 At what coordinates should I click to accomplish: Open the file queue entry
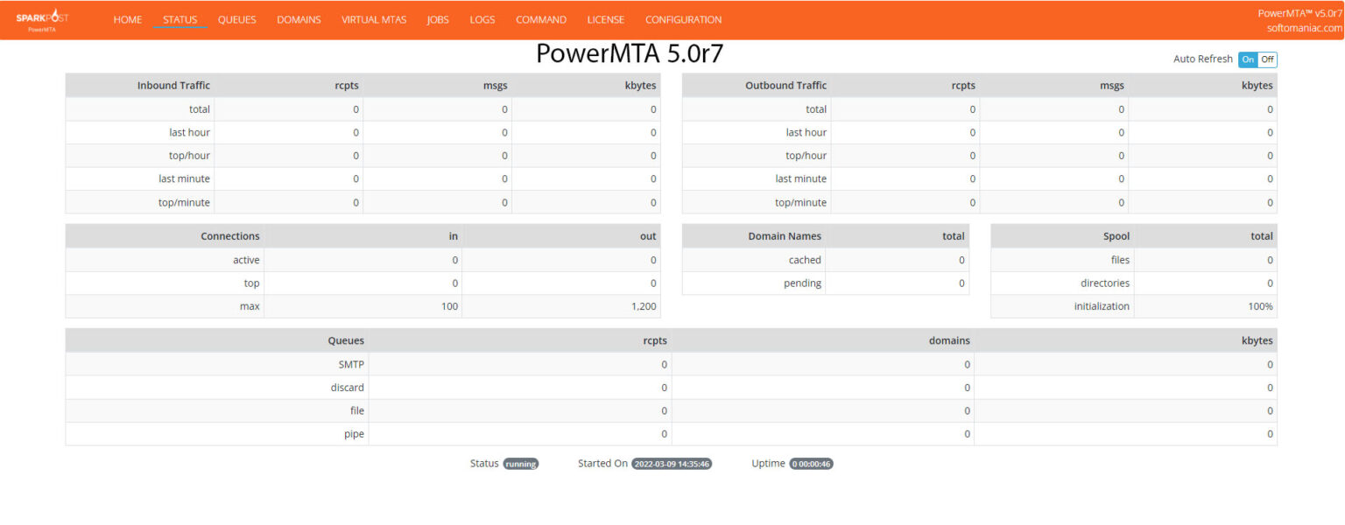tap(356, 410)
